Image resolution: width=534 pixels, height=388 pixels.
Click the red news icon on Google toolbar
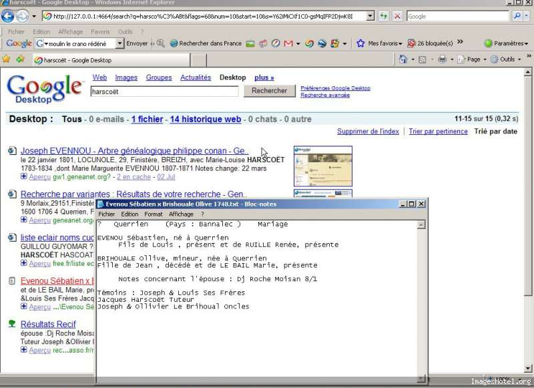(263, 43)
